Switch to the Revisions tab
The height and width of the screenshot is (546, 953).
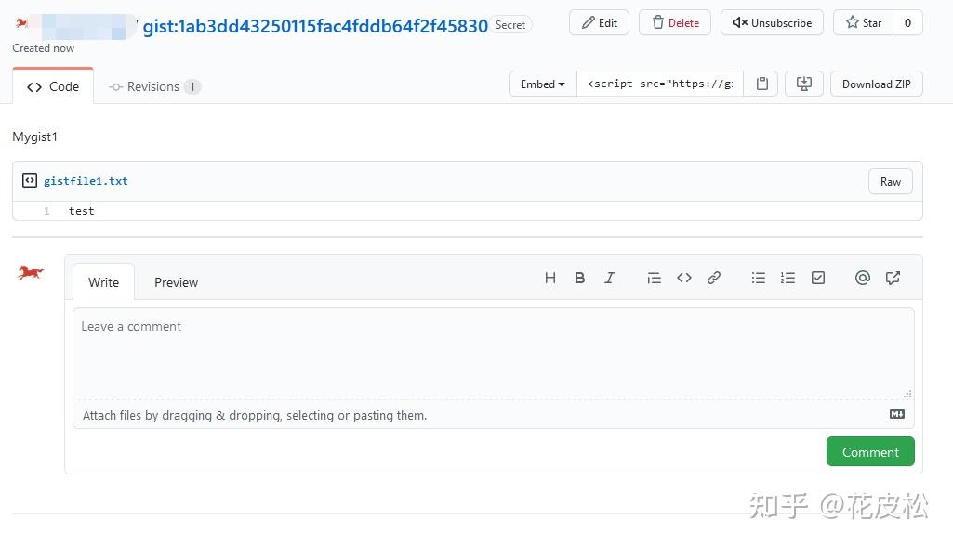[155, 87]
